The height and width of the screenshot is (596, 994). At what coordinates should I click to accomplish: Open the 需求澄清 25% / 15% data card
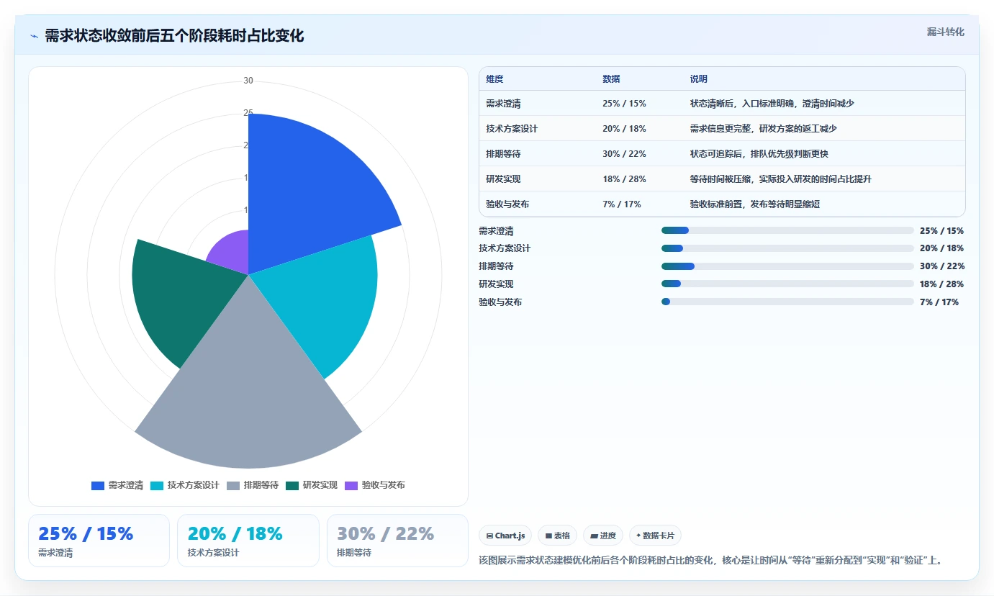99,541
